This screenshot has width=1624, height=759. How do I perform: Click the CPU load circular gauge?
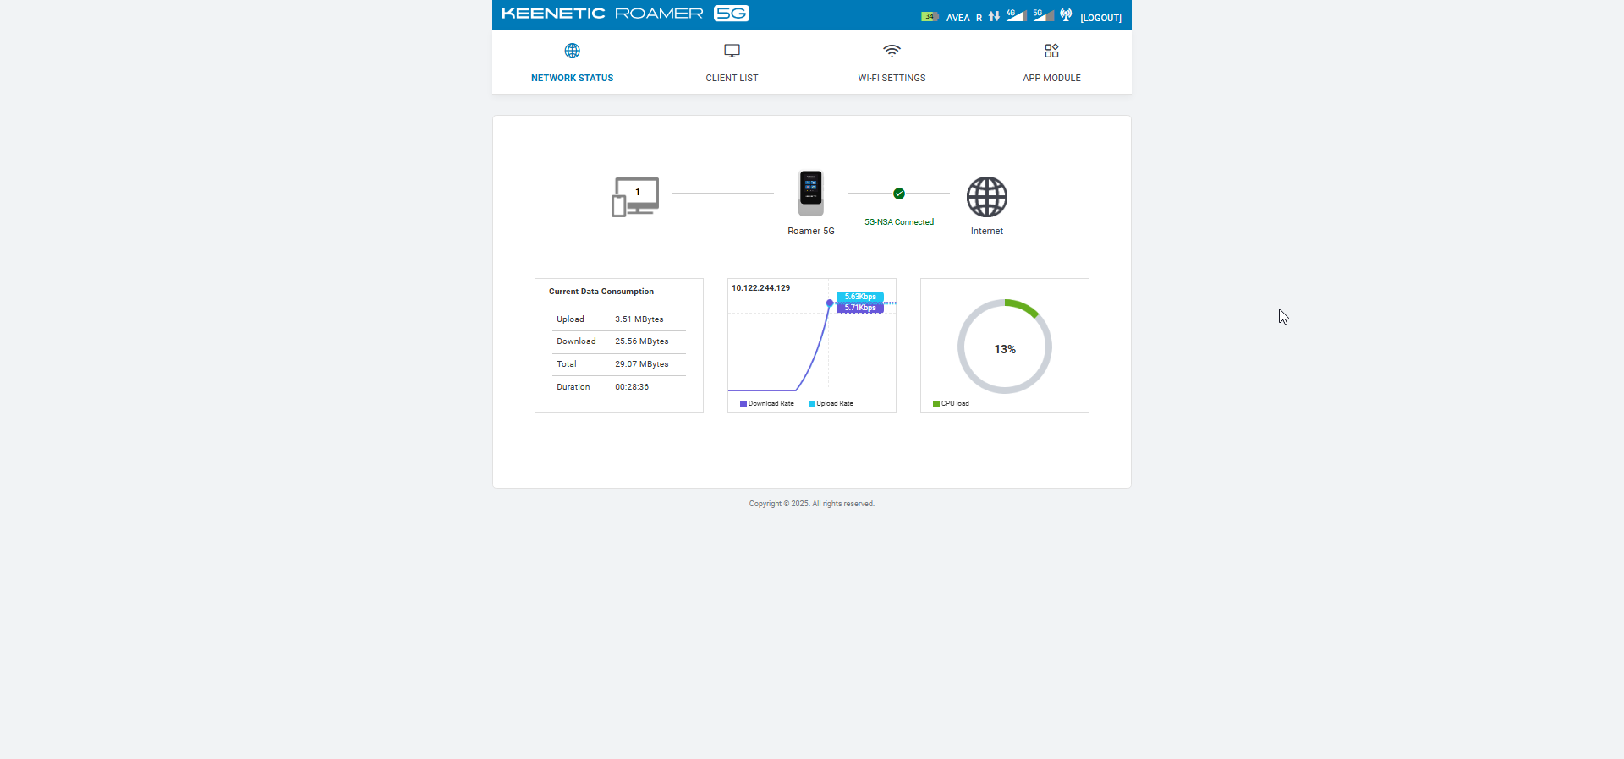tap(1005, 347)
